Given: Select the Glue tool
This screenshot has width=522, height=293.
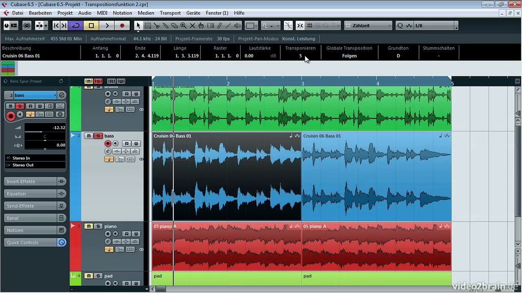Looking at the screenshot, I should [x=166, y=25].
